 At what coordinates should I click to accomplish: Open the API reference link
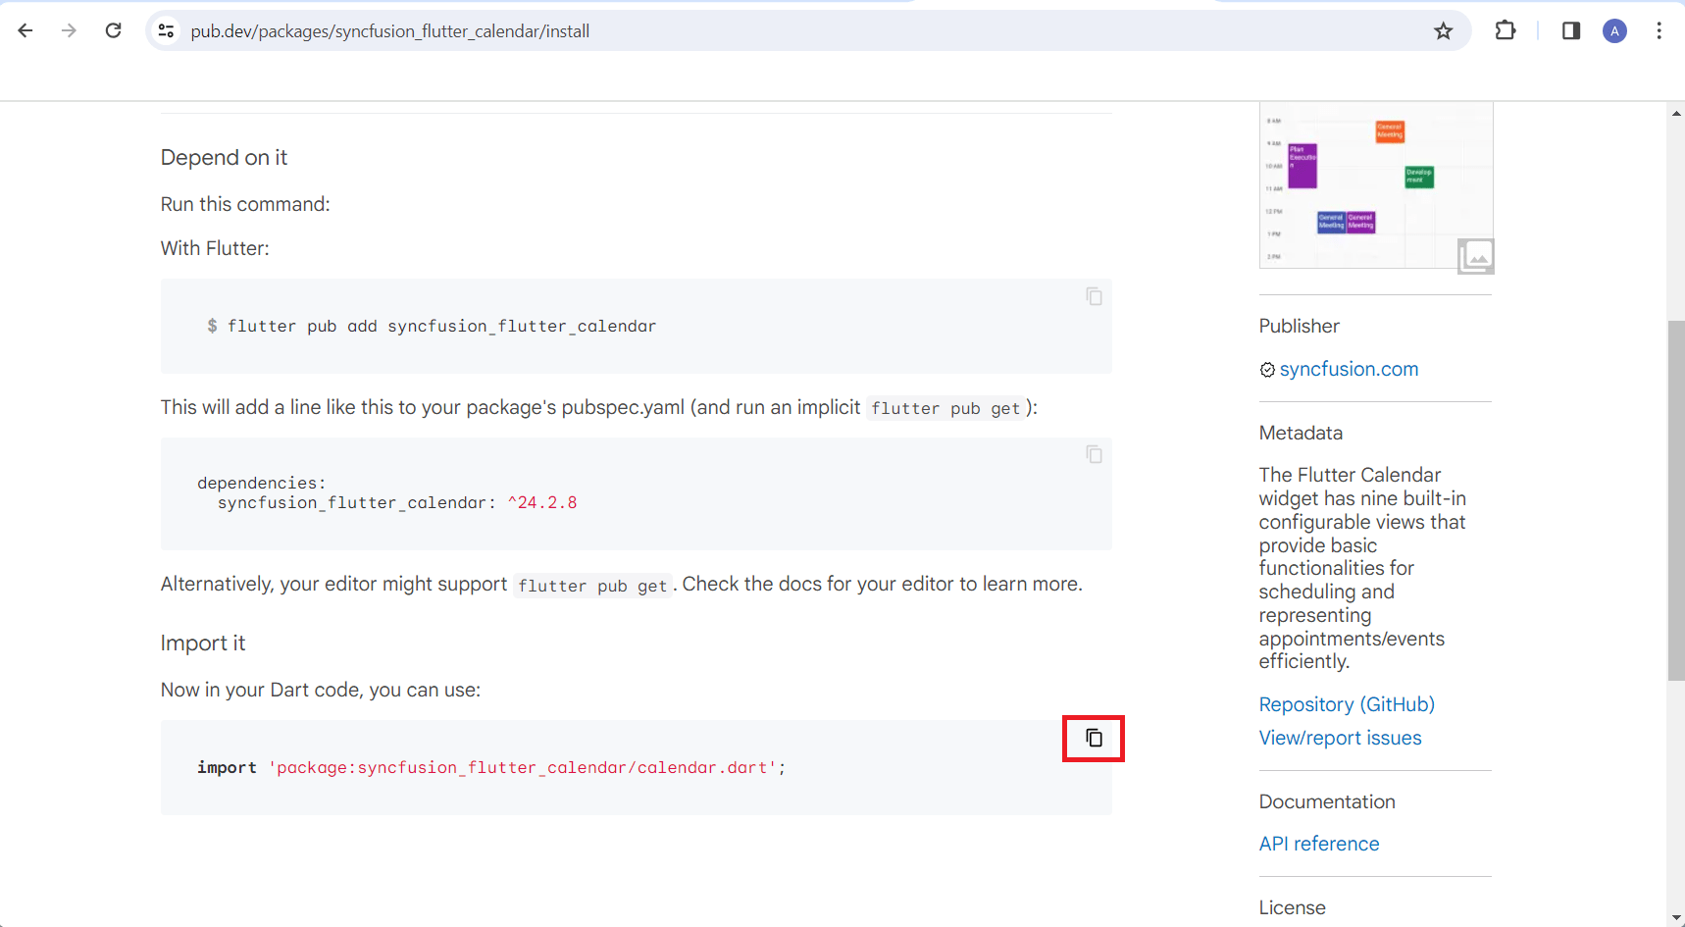[x=1319, y=844]
